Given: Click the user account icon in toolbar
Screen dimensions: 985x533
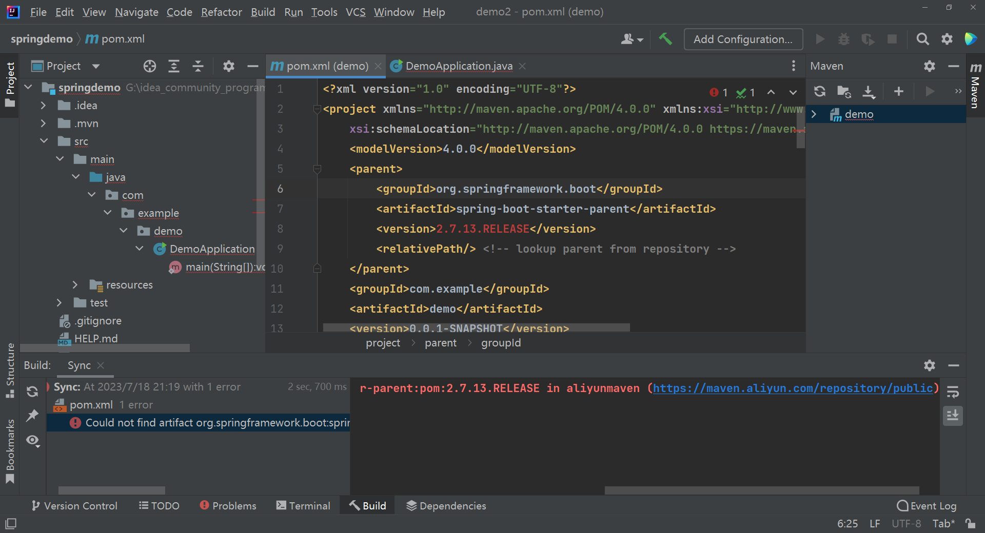Looking at the screenshot, I should point(632,39).
